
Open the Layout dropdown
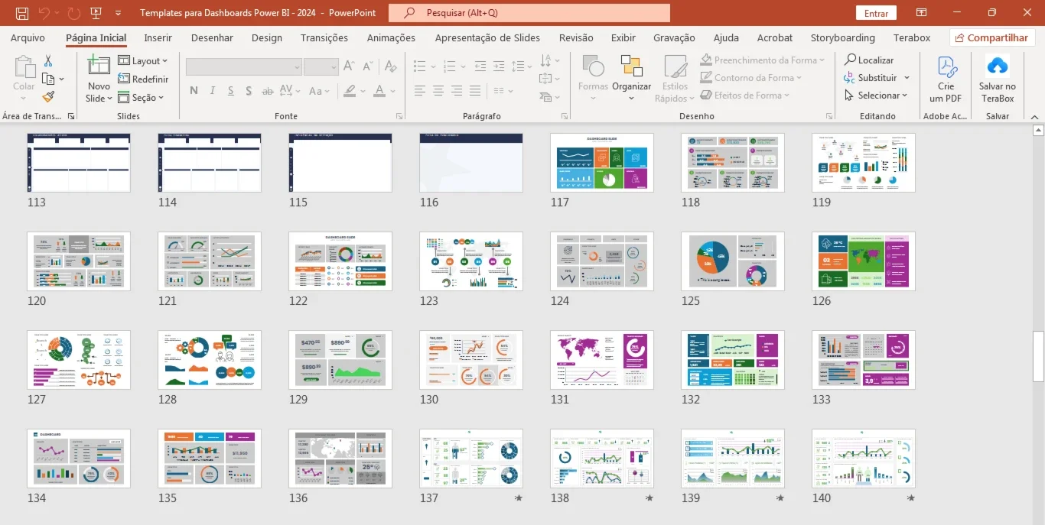coord(143,60)
